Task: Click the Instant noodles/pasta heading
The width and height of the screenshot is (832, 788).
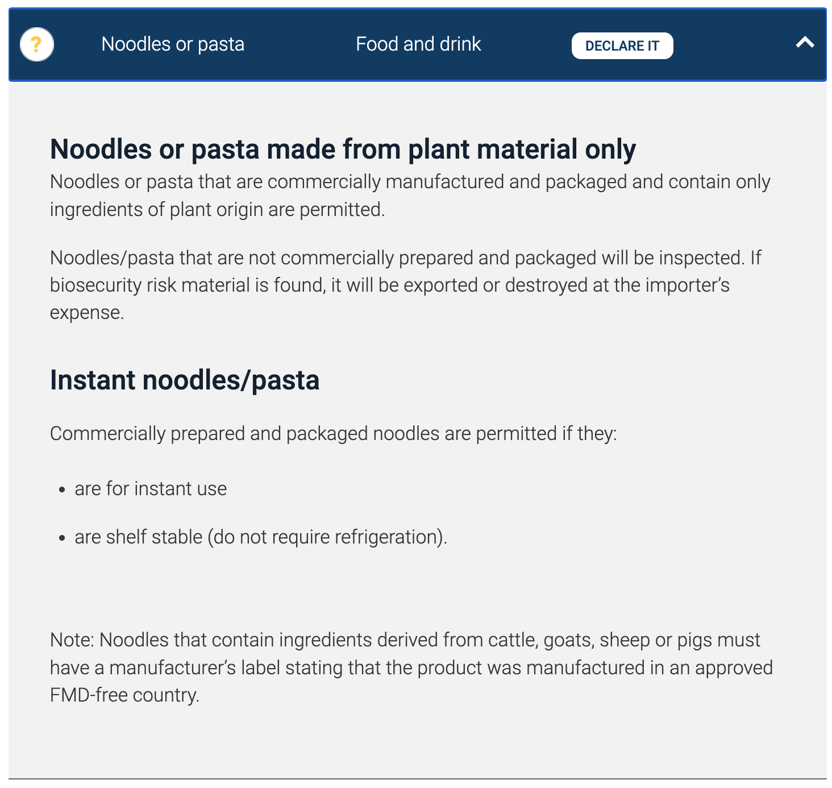Action: [x=185, y=380]
